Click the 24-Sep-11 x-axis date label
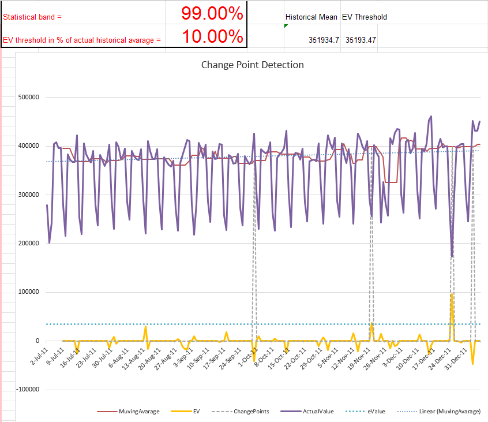Image resolution: width=488 pixels, height=422 pixels. click(231, 358)
